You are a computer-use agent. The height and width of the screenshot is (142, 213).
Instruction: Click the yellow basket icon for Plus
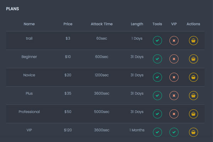pos(193,95)
